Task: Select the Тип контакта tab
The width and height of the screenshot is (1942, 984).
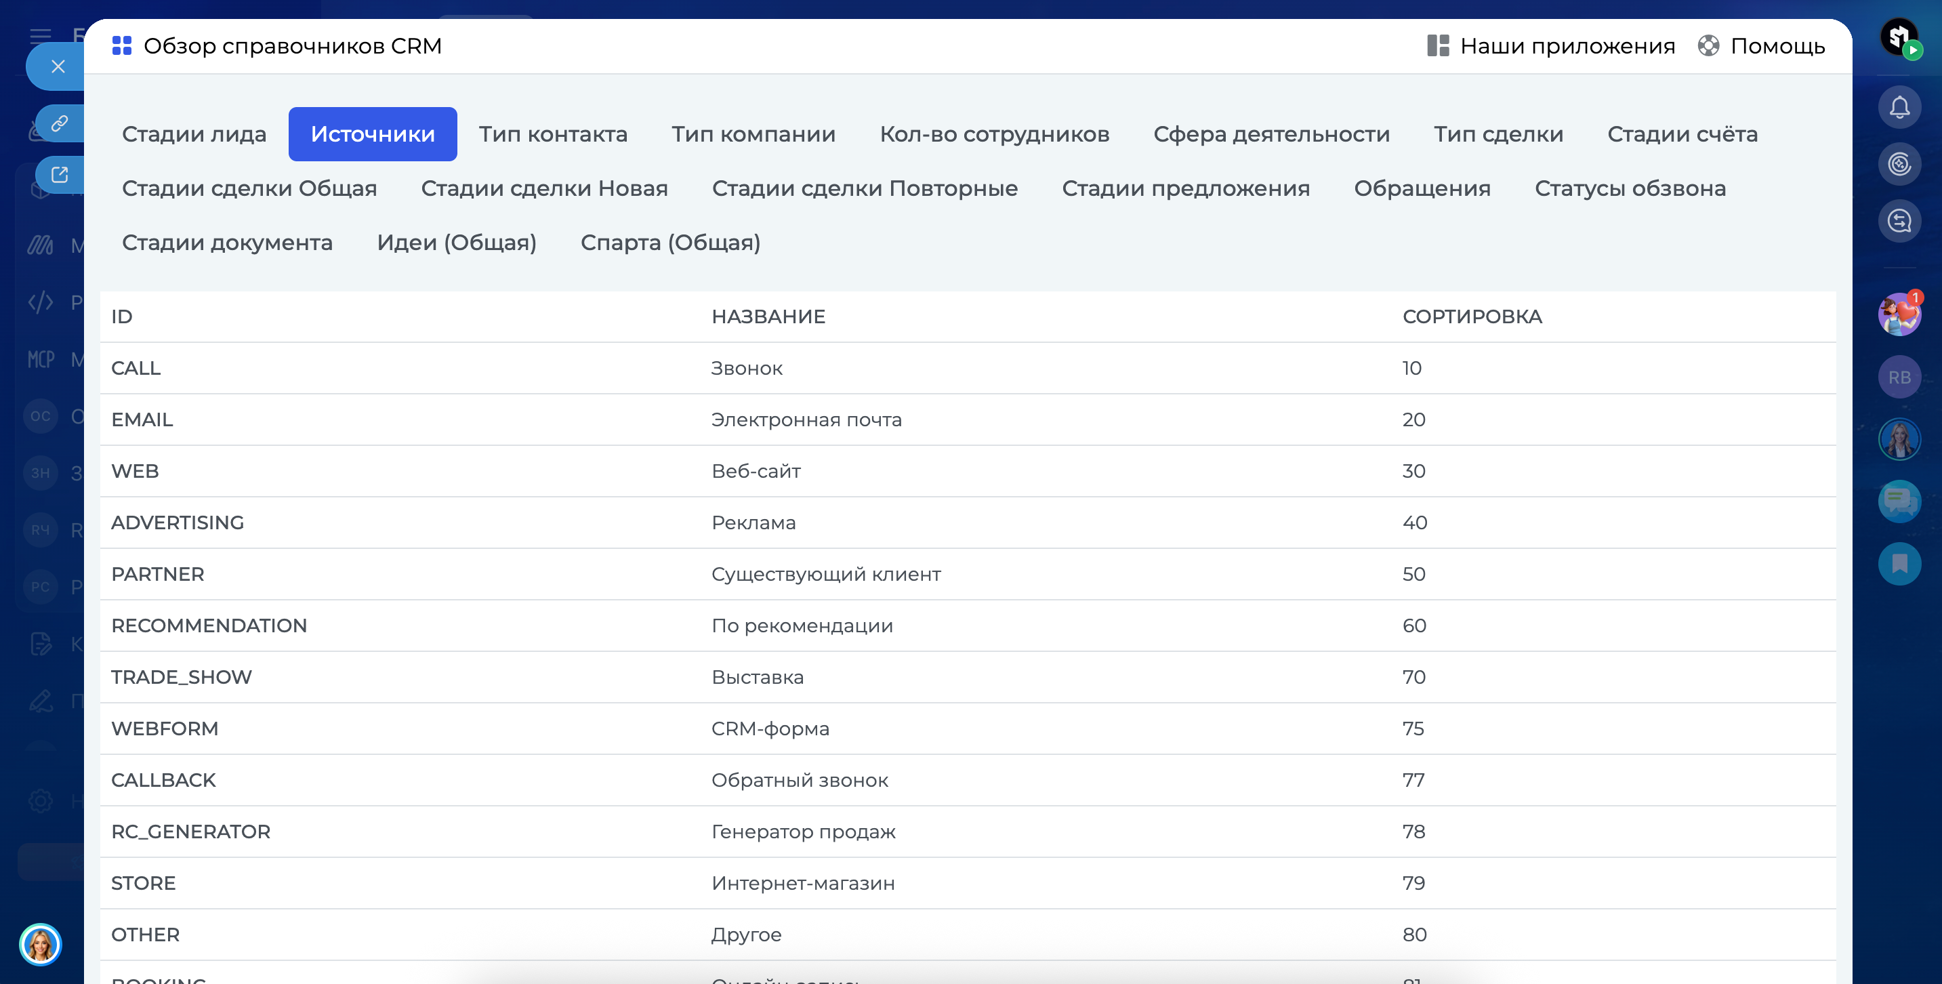Action: (x=553, y=134)
